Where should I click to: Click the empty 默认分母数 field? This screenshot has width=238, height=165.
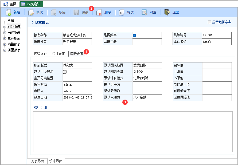coord(147,91)
